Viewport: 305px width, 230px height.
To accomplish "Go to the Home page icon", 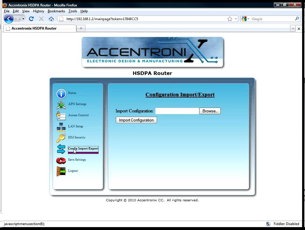I will point(51,19).
